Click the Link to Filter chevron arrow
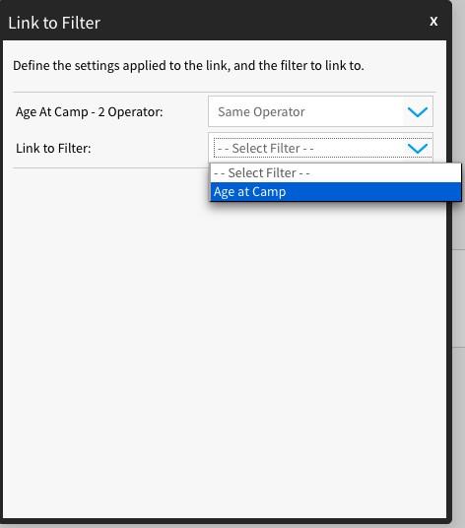Image resolution: width=465 pixels, height=528 pixels. tap(418, 148)
